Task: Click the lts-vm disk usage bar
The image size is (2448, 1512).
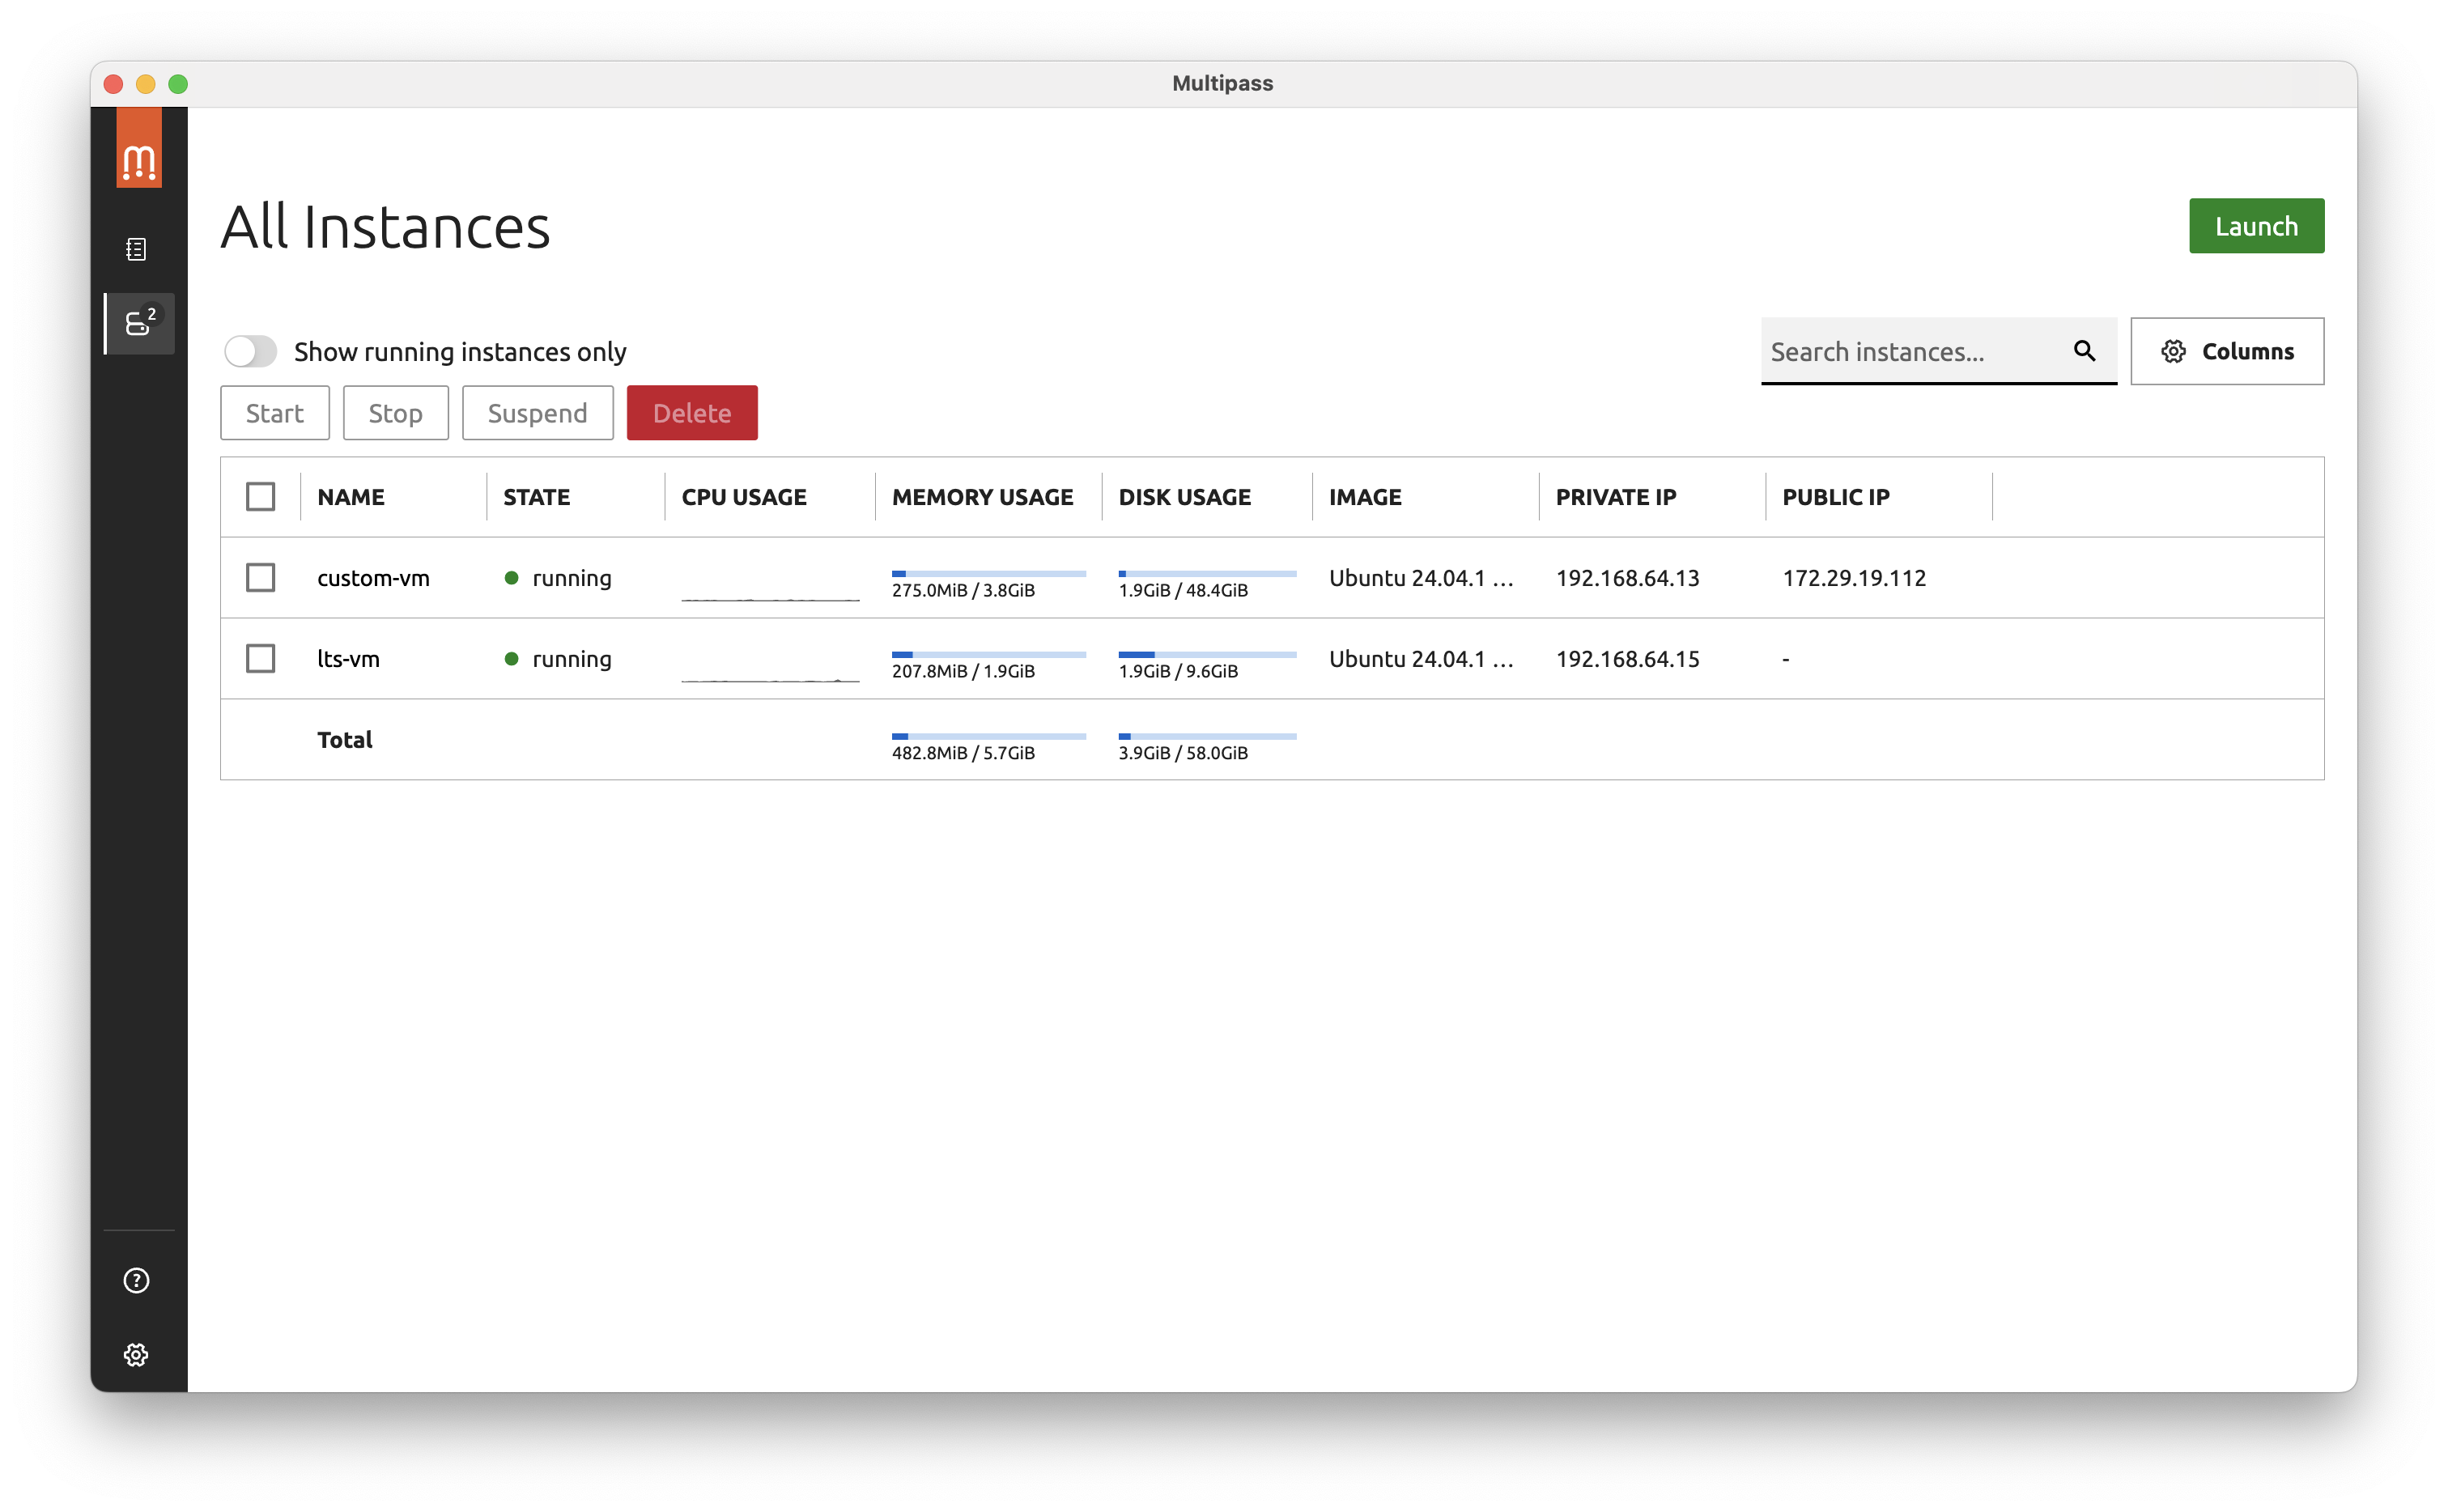Action: pos(1207,655)
